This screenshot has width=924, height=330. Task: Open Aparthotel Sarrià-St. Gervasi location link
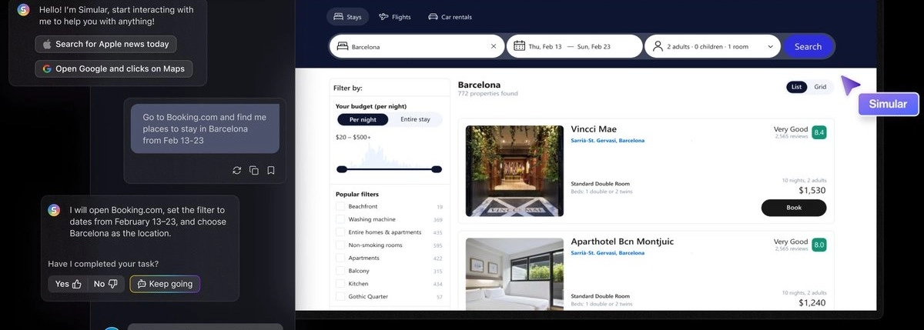pos(608,253)
